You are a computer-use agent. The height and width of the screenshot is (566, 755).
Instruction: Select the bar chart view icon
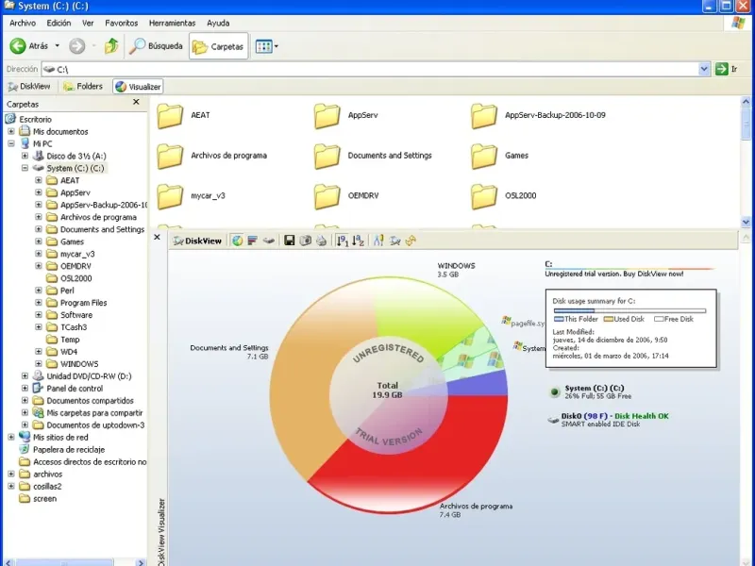point(252,241)
